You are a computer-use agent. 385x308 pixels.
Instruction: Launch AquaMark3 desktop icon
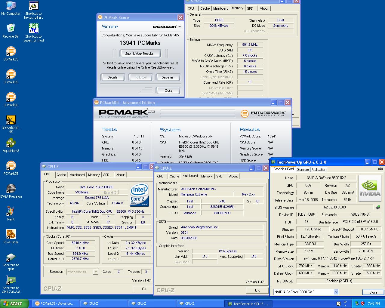point(11,145)
